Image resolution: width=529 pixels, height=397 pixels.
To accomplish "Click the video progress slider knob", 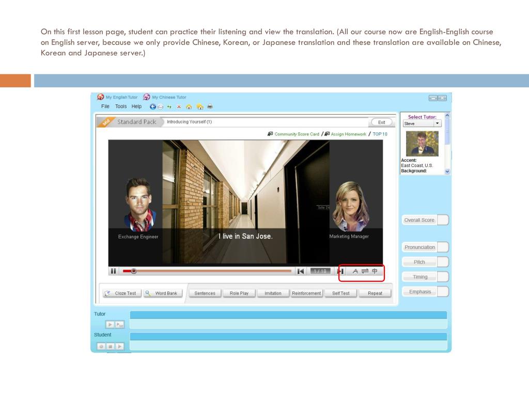I will (134, 271).
